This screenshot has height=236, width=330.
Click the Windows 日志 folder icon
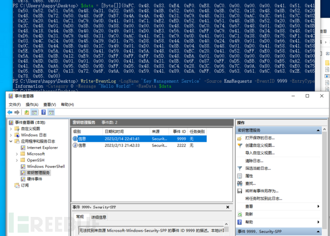(x=17, y=135)
